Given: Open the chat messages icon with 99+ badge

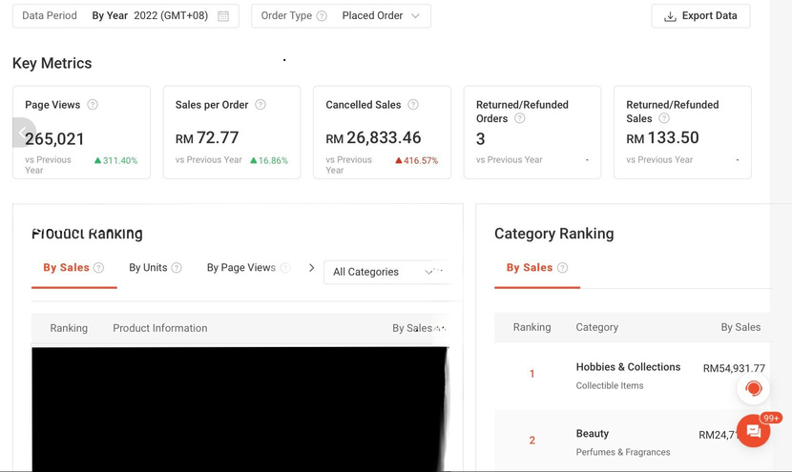Looking at the screenshot, I should (x=753, y=432).
